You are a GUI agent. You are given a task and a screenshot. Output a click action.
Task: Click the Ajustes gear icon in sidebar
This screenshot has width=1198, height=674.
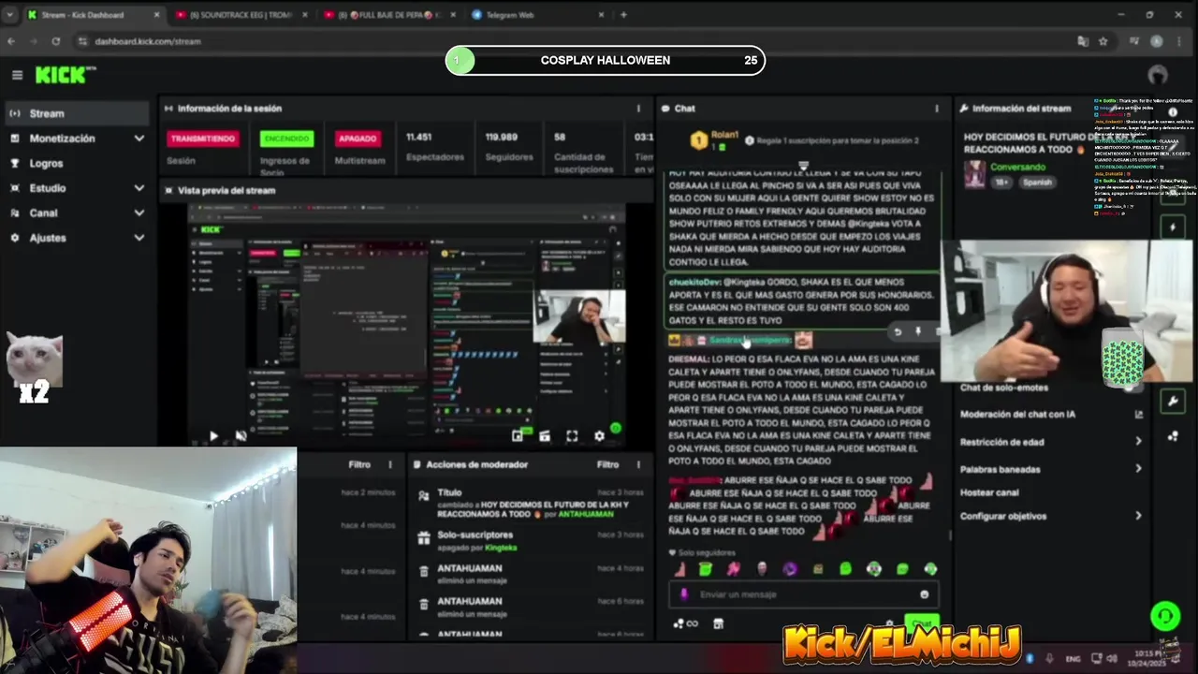pos(14,238)
